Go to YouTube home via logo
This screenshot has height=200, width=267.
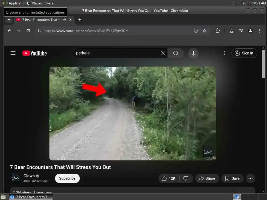35,53
